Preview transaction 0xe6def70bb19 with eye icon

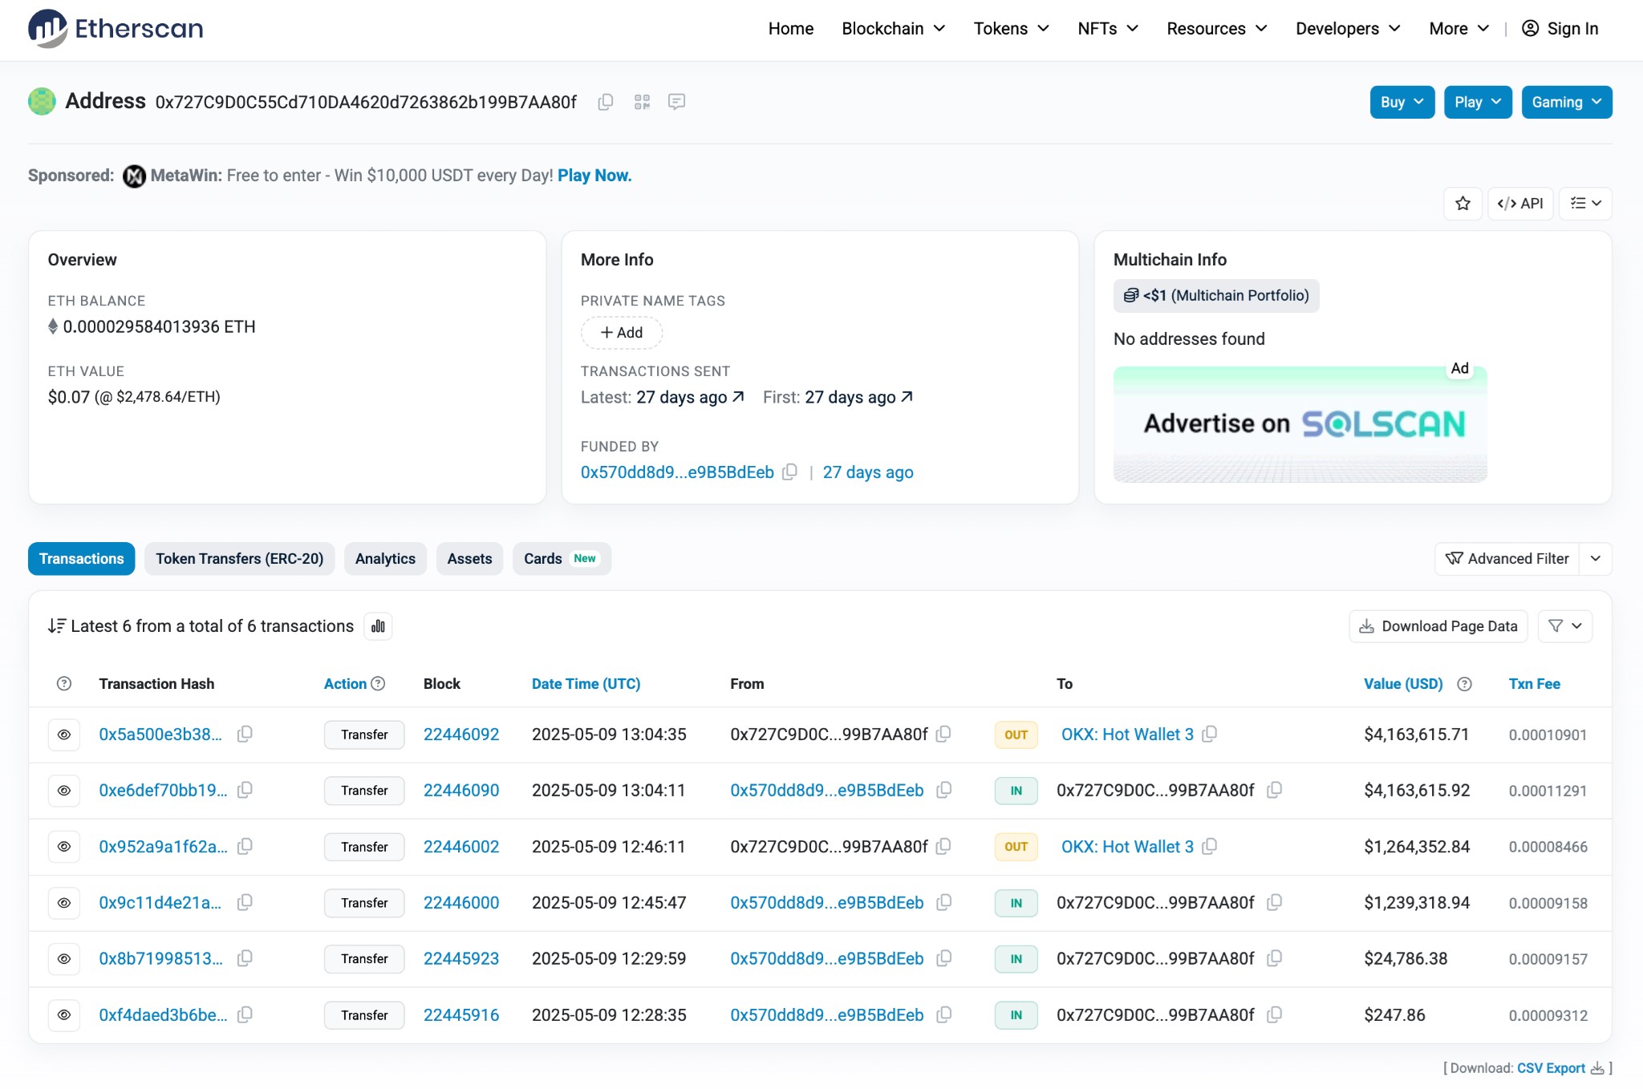point(64,791)
